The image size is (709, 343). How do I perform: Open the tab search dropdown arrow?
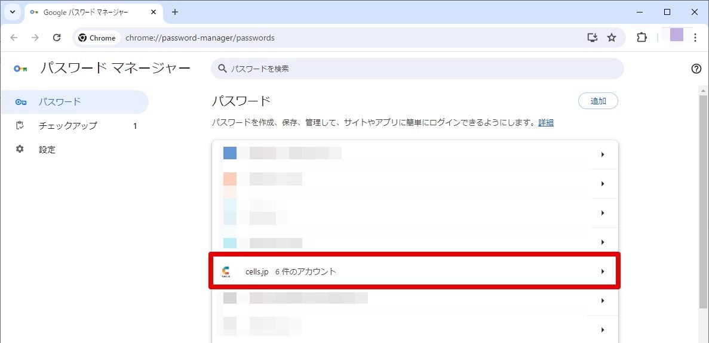pyautogui.click(x=12, y=12)
